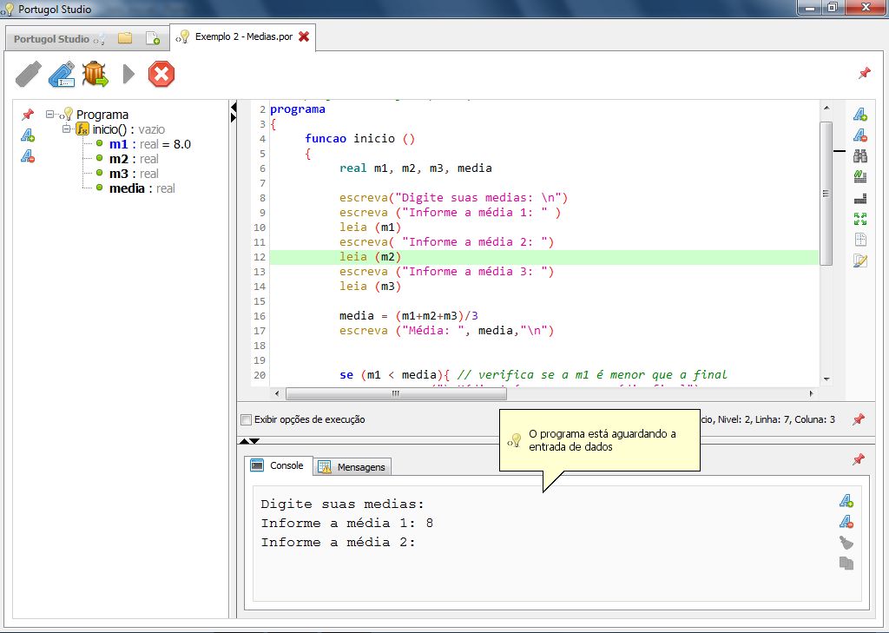Click the open folder icon in tab bar
The image size is (889, 633).
[x=125, y=38]
